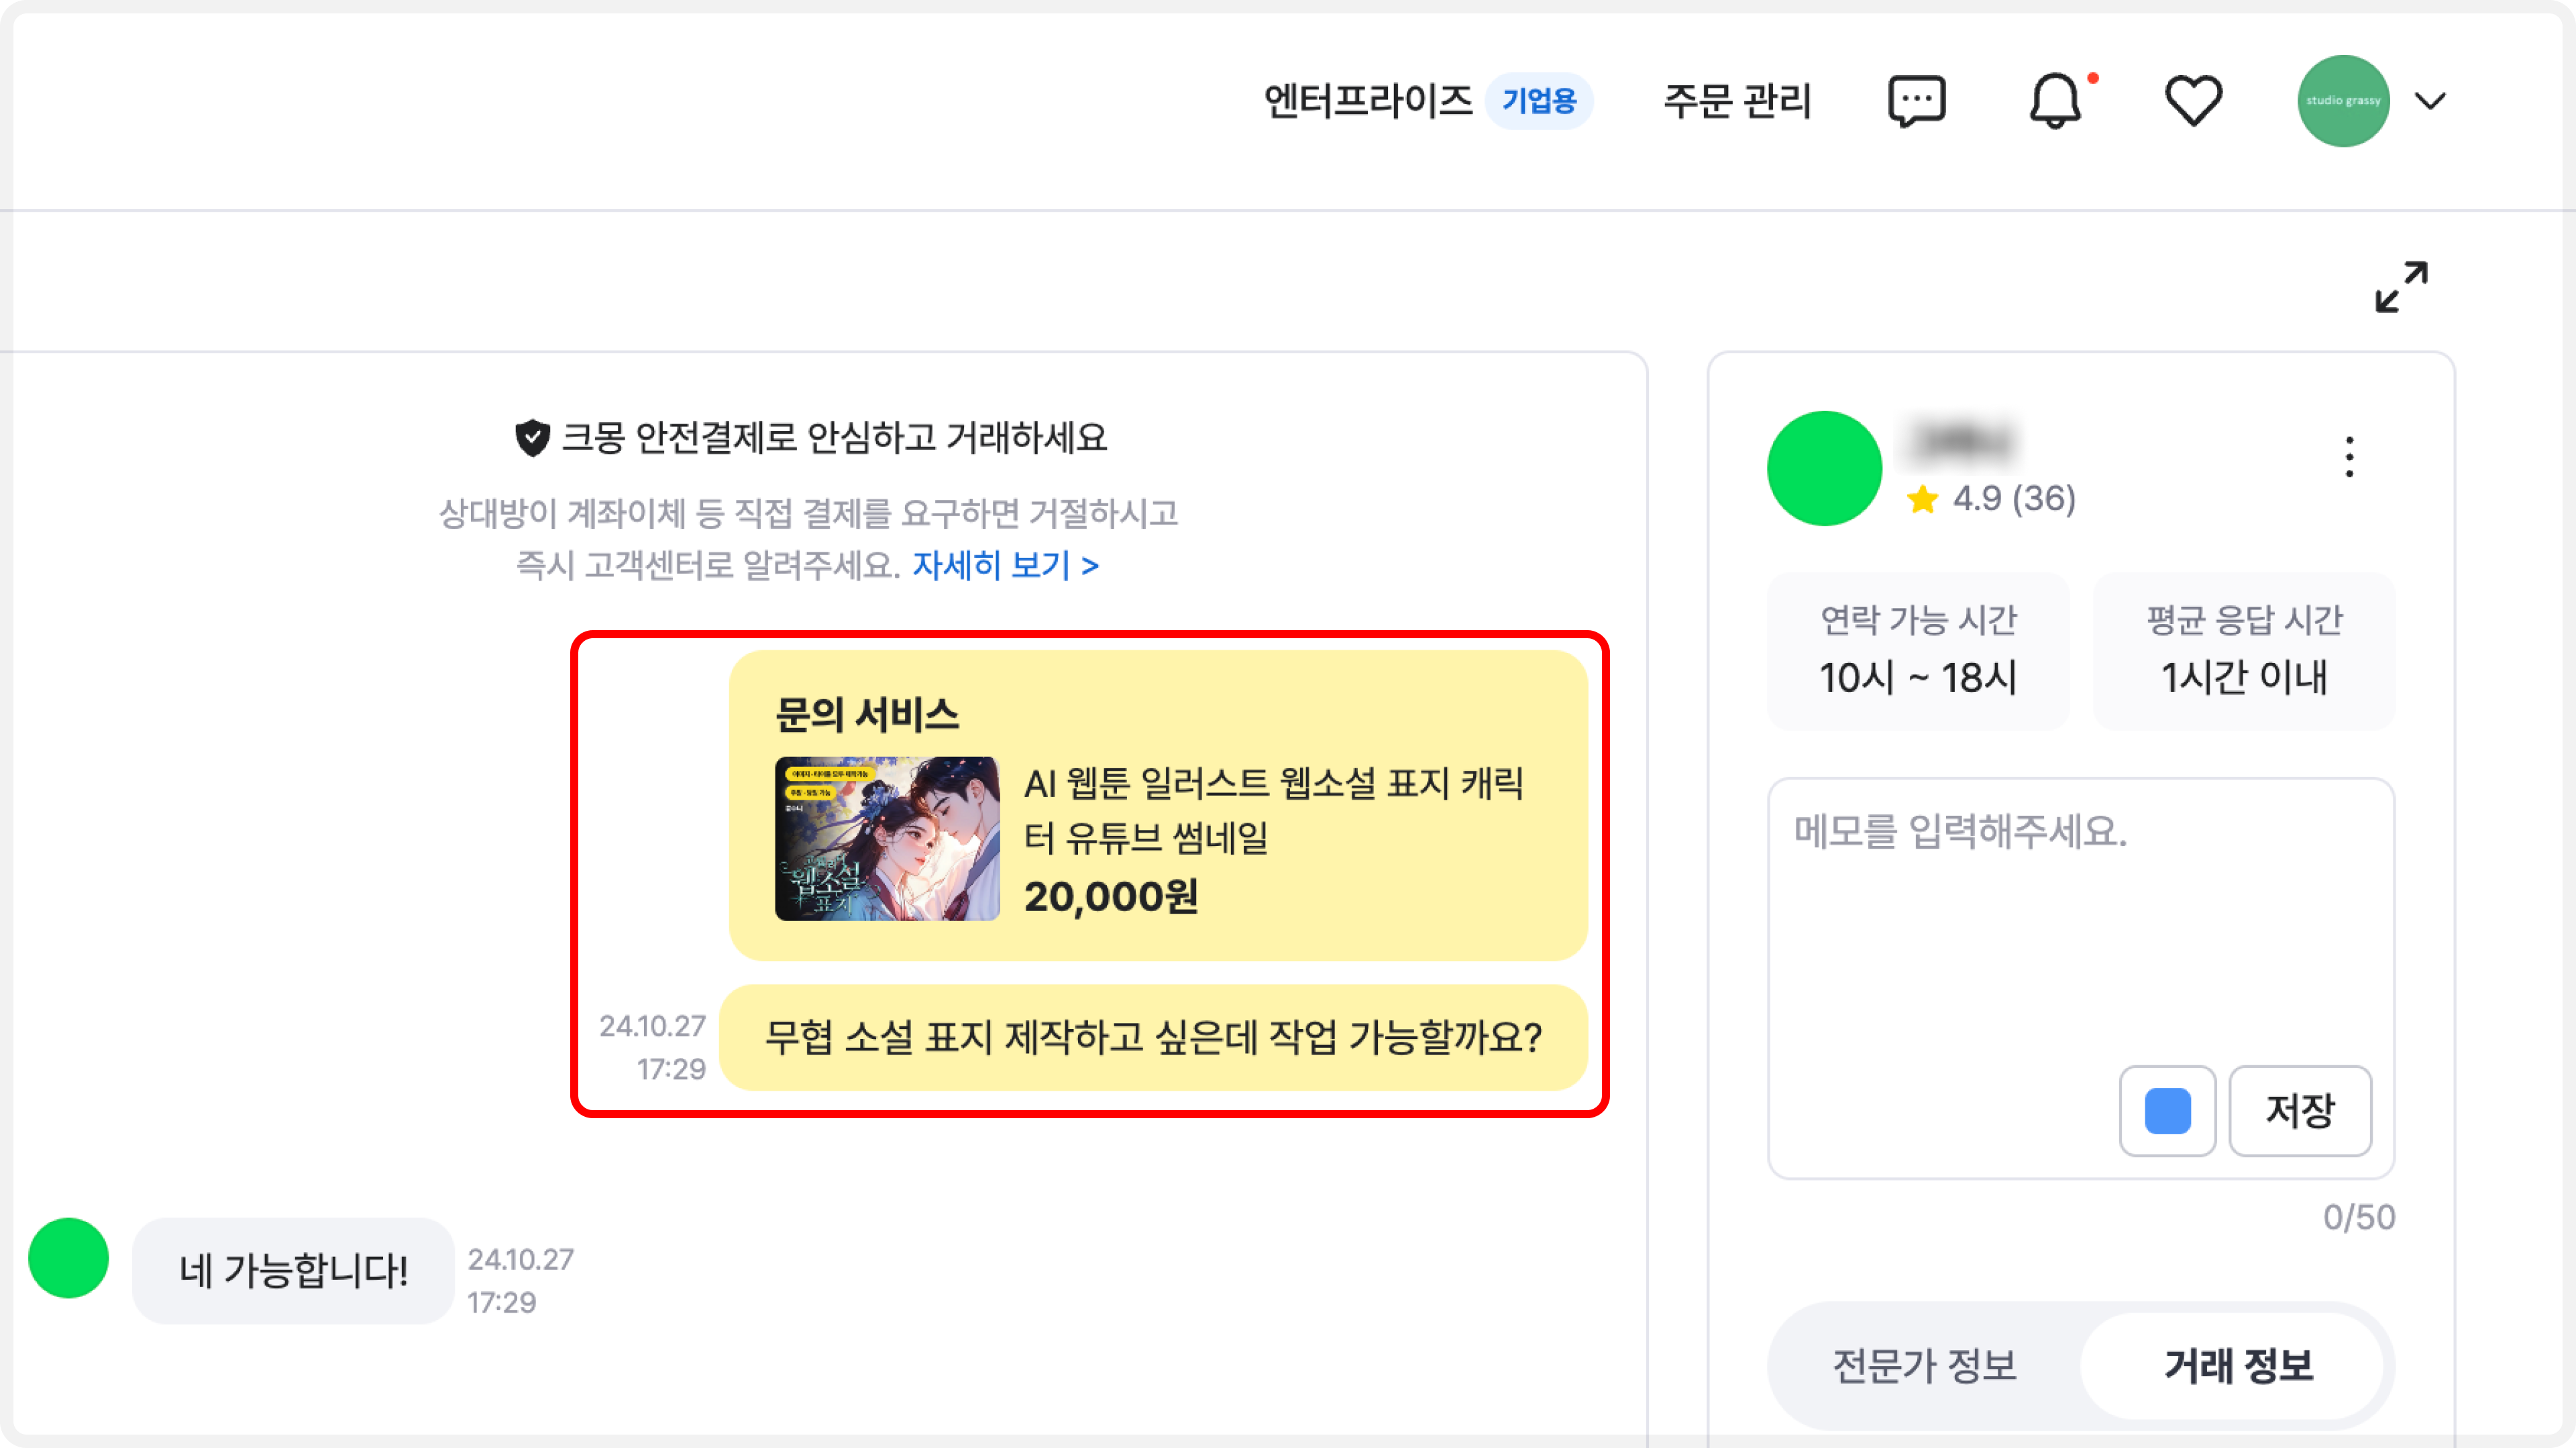Open the heart wishlist icon
Image resolution: width=2576 pixels, height=1448 pixels.
(x=2193, y=101)
